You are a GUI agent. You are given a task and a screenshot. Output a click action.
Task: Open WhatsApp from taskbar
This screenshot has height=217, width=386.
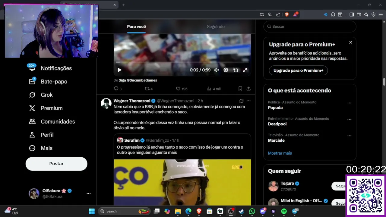(252, 211)
